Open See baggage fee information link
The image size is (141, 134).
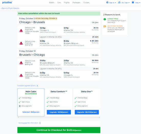point(28,123)
